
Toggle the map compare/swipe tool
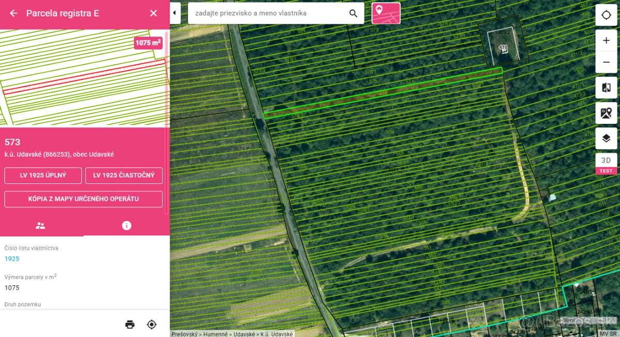[x=606, y=88]
